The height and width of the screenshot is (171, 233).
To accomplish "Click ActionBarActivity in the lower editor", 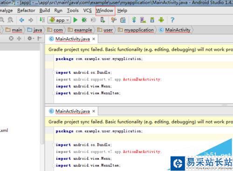I will (142, 151).
